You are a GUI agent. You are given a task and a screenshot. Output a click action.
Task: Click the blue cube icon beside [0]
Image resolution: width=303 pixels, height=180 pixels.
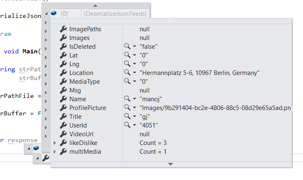53,14
